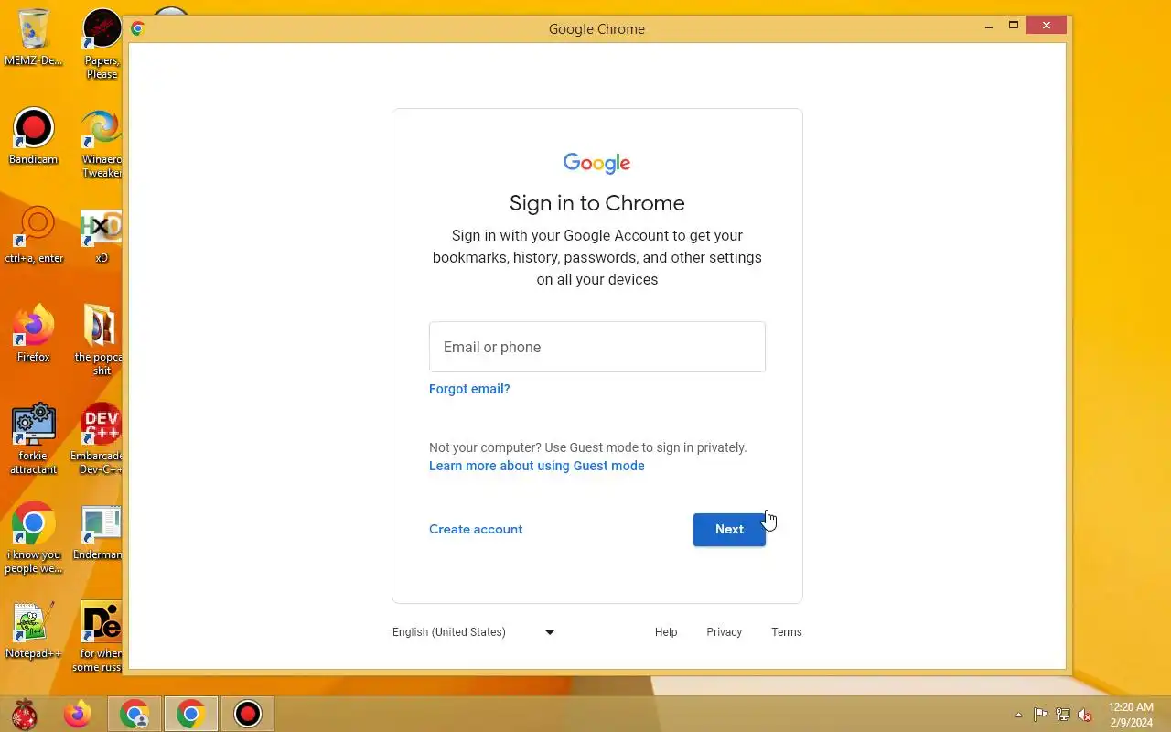This screenshot has width=1171, height=732.
Task: Minimize the Google Chrome window
Action: 989,27
